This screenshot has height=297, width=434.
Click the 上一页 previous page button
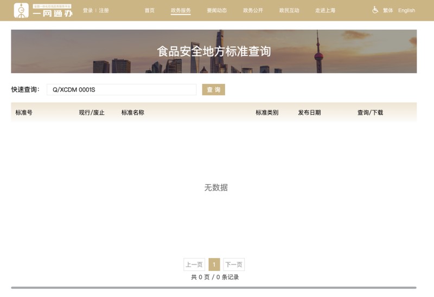click(194, 264)
